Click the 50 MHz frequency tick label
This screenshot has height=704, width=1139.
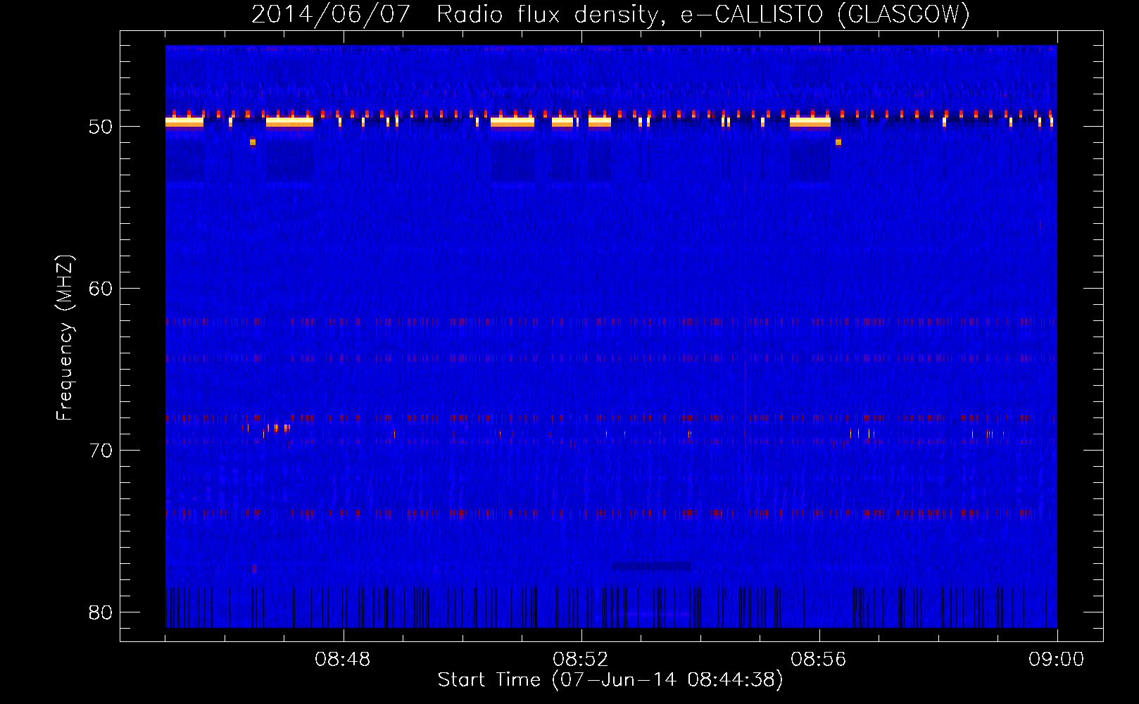click(x=101, y=127)
